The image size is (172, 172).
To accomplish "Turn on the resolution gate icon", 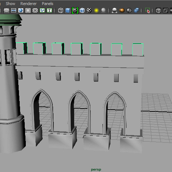I will [21, 10].
